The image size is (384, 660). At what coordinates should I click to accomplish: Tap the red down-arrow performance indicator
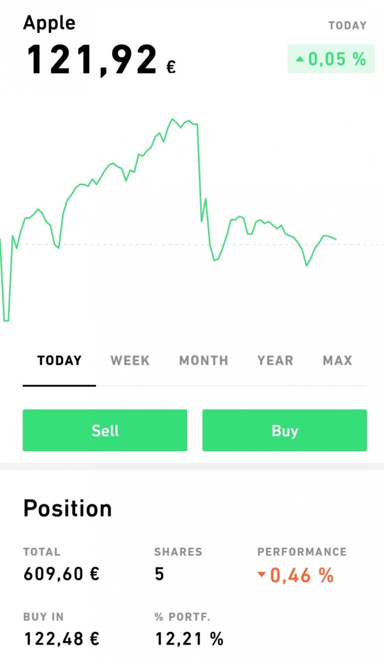pos(262,576)
